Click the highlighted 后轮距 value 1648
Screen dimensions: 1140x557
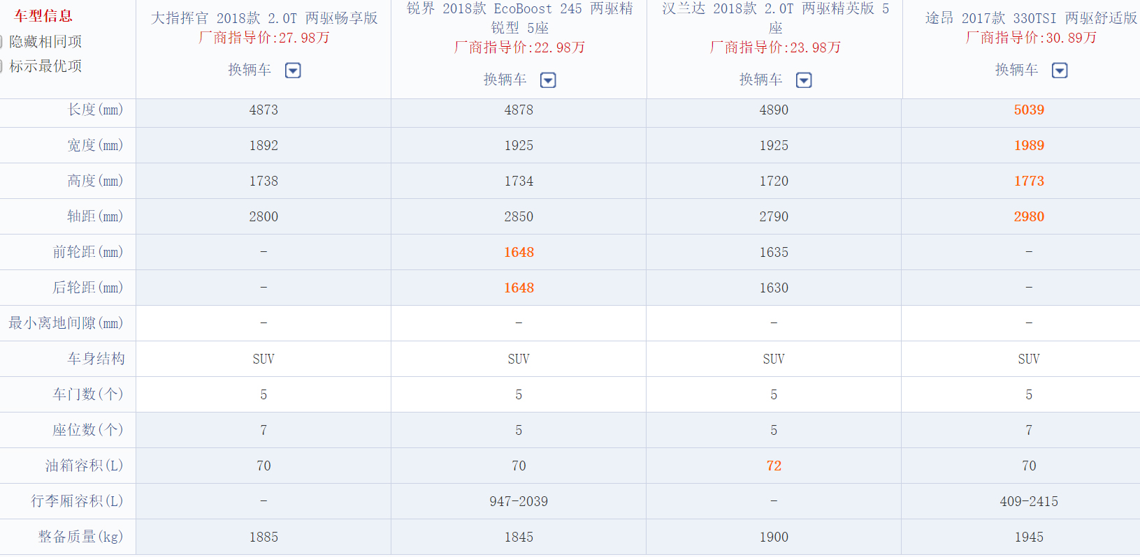pyautogui.click(x=519, y=288)
